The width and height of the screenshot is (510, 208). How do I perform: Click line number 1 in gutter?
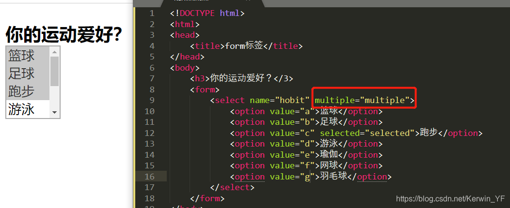152,14
